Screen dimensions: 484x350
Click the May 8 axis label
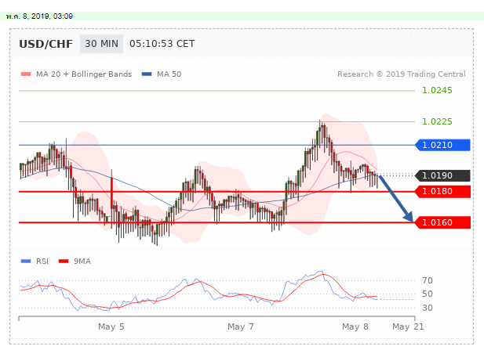[x=355, y=327]
